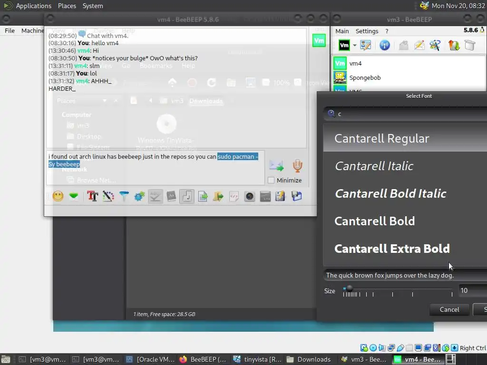487x365 pixels.
Task: Select Cantarell Italic font
Action: [405, 166]
